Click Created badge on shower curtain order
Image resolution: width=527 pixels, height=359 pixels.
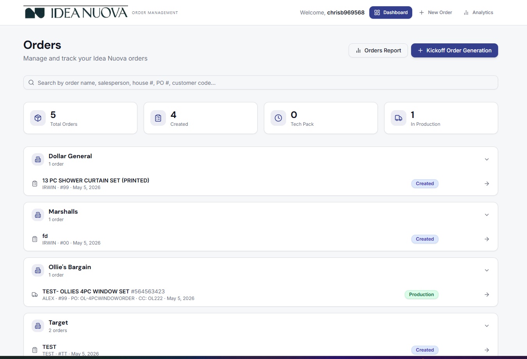click(x=425, y=184)
